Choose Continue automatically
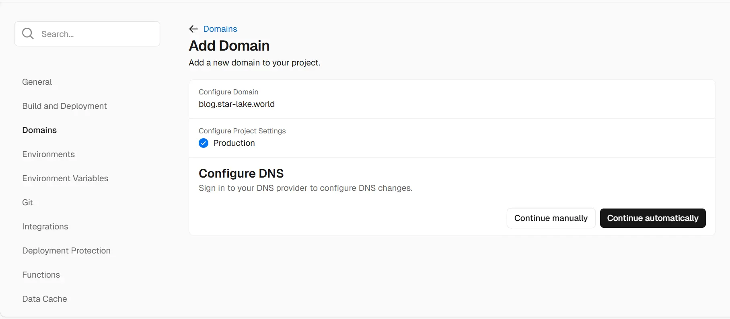This screenshot has height=319, width=730. tap(653, 218)
